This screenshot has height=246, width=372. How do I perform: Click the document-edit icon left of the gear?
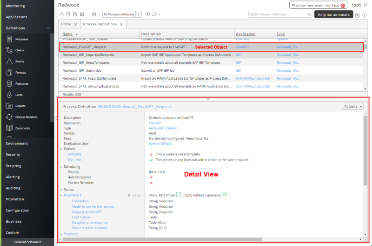(x=75, y=14)
